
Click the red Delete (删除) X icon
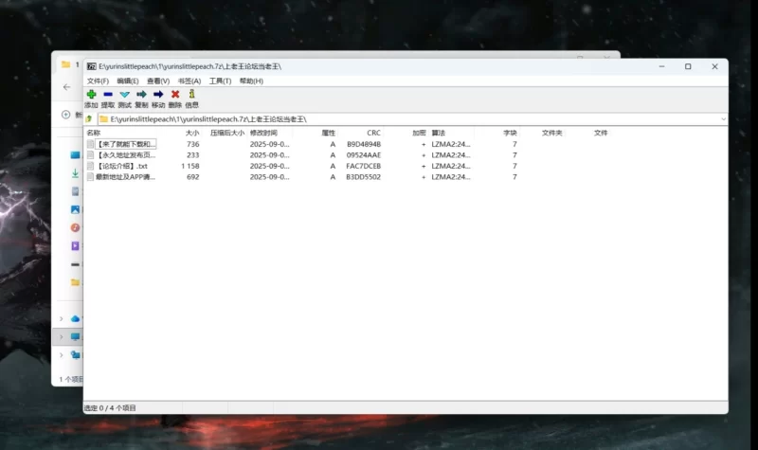(x=175, y=94)
